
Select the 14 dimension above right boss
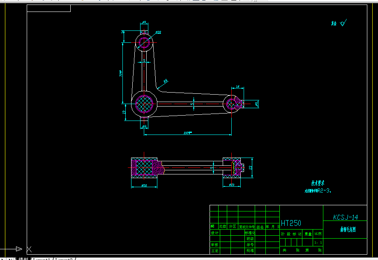[x=237, y=86]
